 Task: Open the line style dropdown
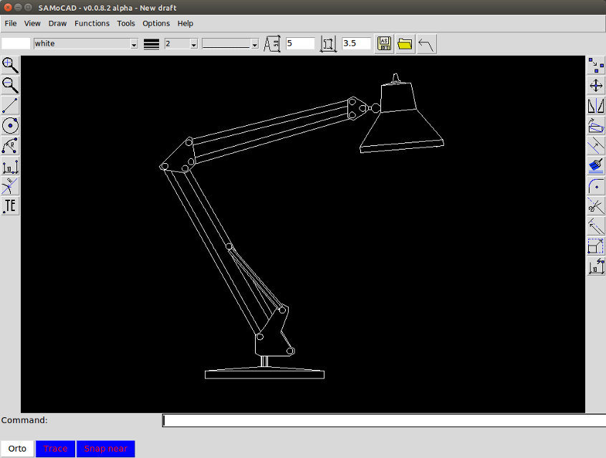tap(231, 44)
